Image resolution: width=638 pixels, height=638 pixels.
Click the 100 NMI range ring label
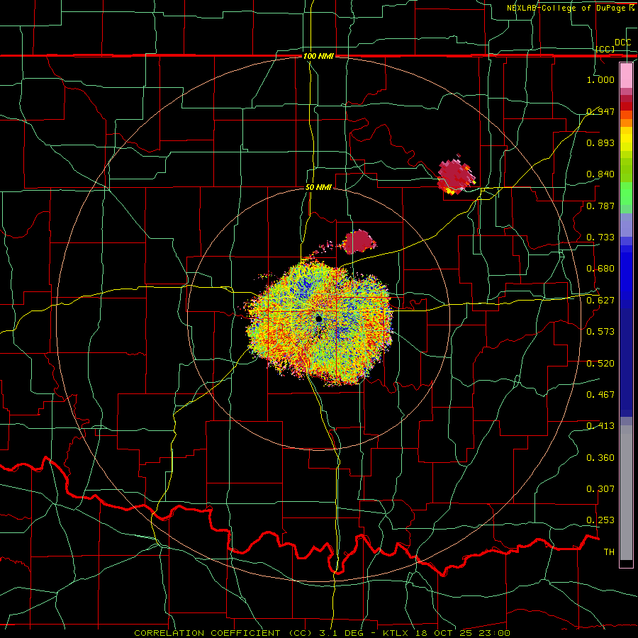(318, 56)
